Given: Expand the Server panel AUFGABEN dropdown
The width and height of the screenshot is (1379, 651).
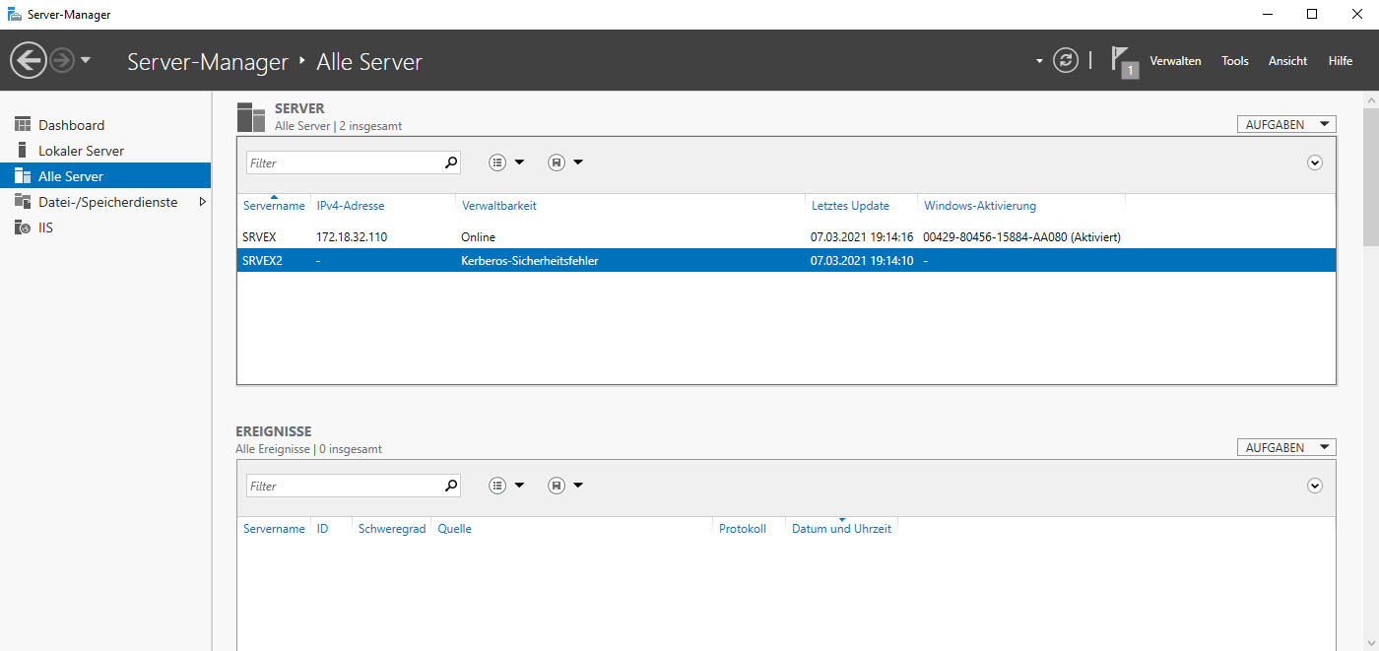Looking at the screenshot, I should pos(1286,125).
